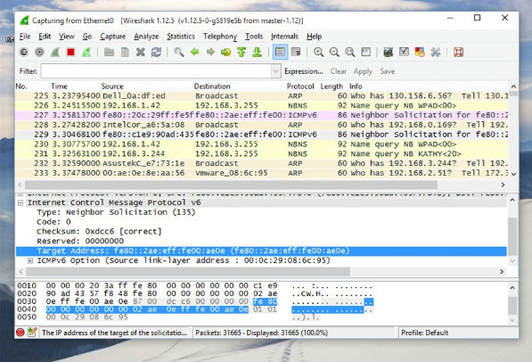
Task: Expand ICMPv6 Option source link-layer address
Action: 30,261
